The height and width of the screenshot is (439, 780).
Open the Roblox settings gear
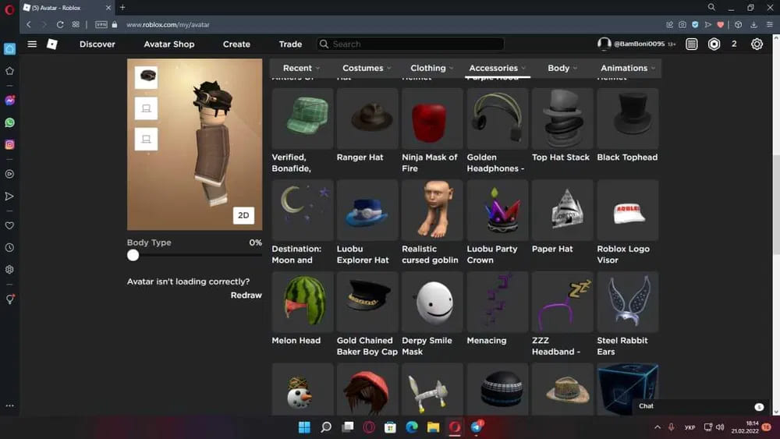tap(757, 44)
